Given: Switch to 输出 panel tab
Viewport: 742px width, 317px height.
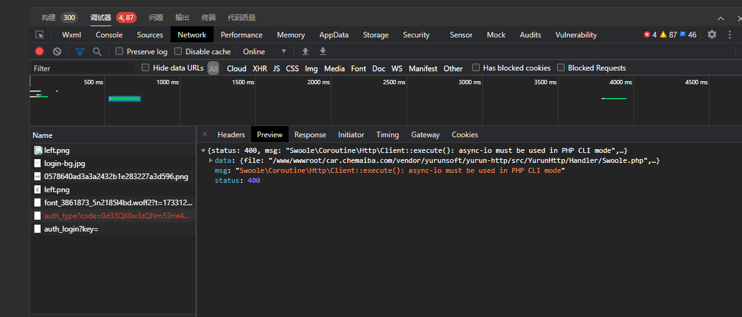Looking at the screenshot, I should [x=182, y=18].
